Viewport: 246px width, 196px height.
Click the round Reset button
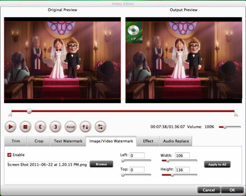[70, 127]
